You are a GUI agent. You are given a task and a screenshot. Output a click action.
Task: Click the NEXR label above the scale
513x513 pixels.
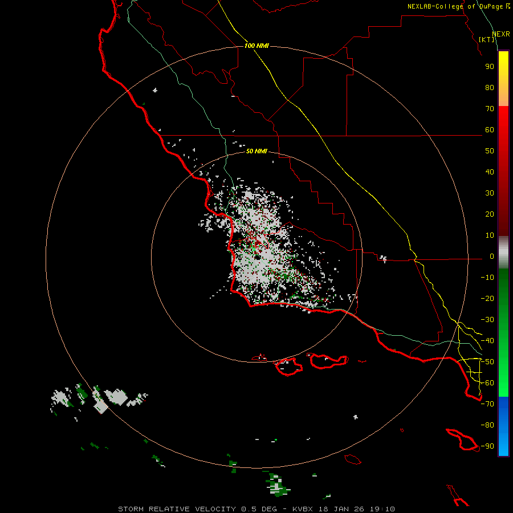501,34
